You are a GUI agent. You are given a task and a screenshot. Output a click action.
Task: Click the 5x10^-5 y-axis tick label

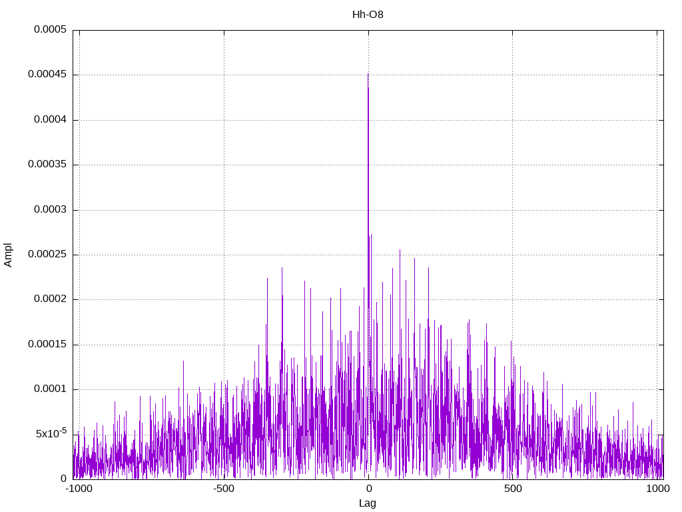pyautogui.click(x=51, y=433)
